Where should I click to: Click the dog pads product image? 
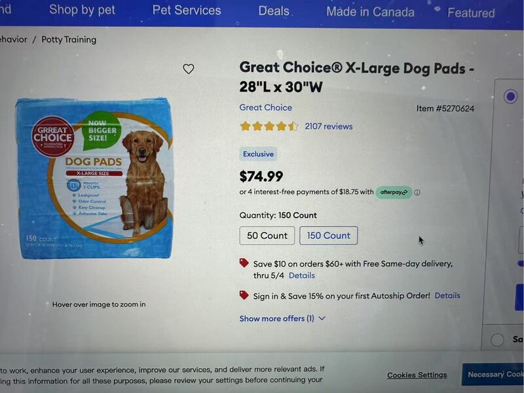point(96,178)
